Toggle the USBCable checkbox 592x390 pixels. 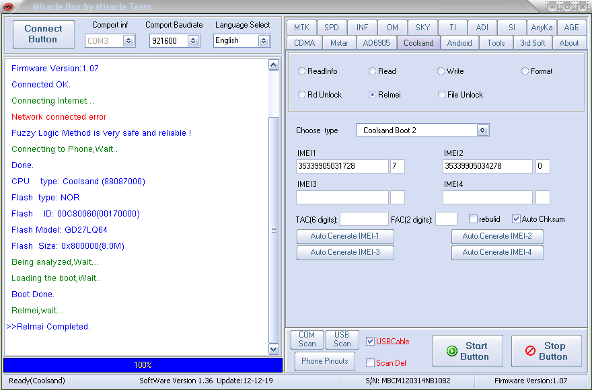(x=371, y=342)
